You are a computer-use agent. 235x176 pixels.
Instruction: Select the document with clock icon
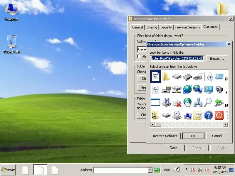(209, 77)
